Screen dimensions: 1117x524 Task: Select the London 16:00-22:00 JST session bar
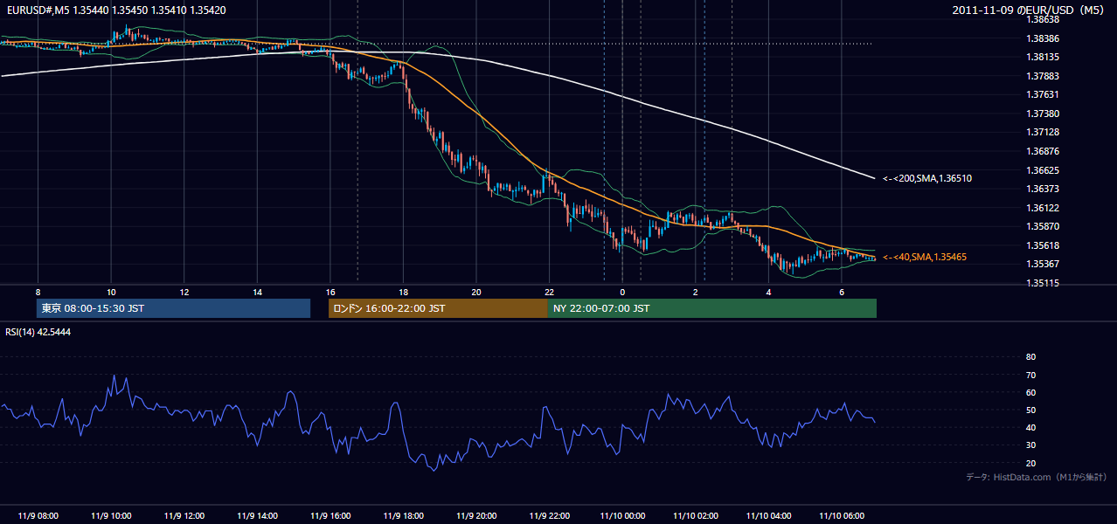pos(438,308)
